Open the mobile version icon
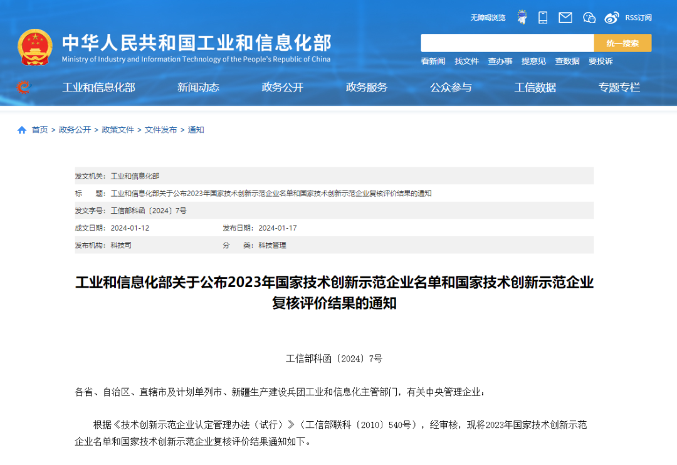677x465 pixels. (x=542, y=17)
